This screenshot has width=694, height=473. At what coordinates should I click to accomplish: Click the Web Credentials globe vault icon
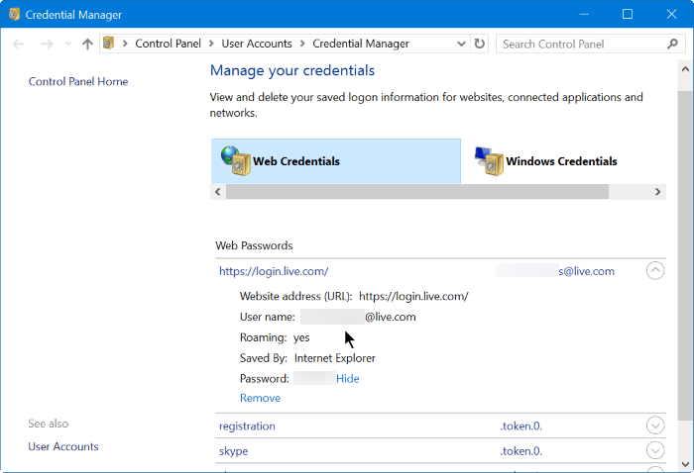click(236, 160)
